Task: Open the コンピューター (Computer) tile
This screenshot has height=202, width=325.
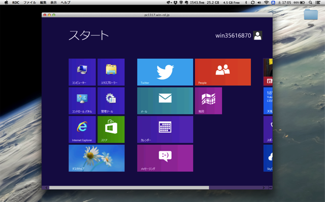Action: [x=82, y=72]
